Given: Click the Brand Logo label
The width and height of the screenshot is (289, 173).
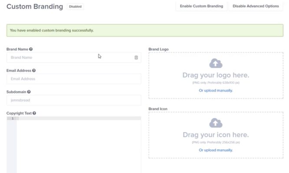Looking at the screenshot, I should pyautogui.click(x=158, y=49).
